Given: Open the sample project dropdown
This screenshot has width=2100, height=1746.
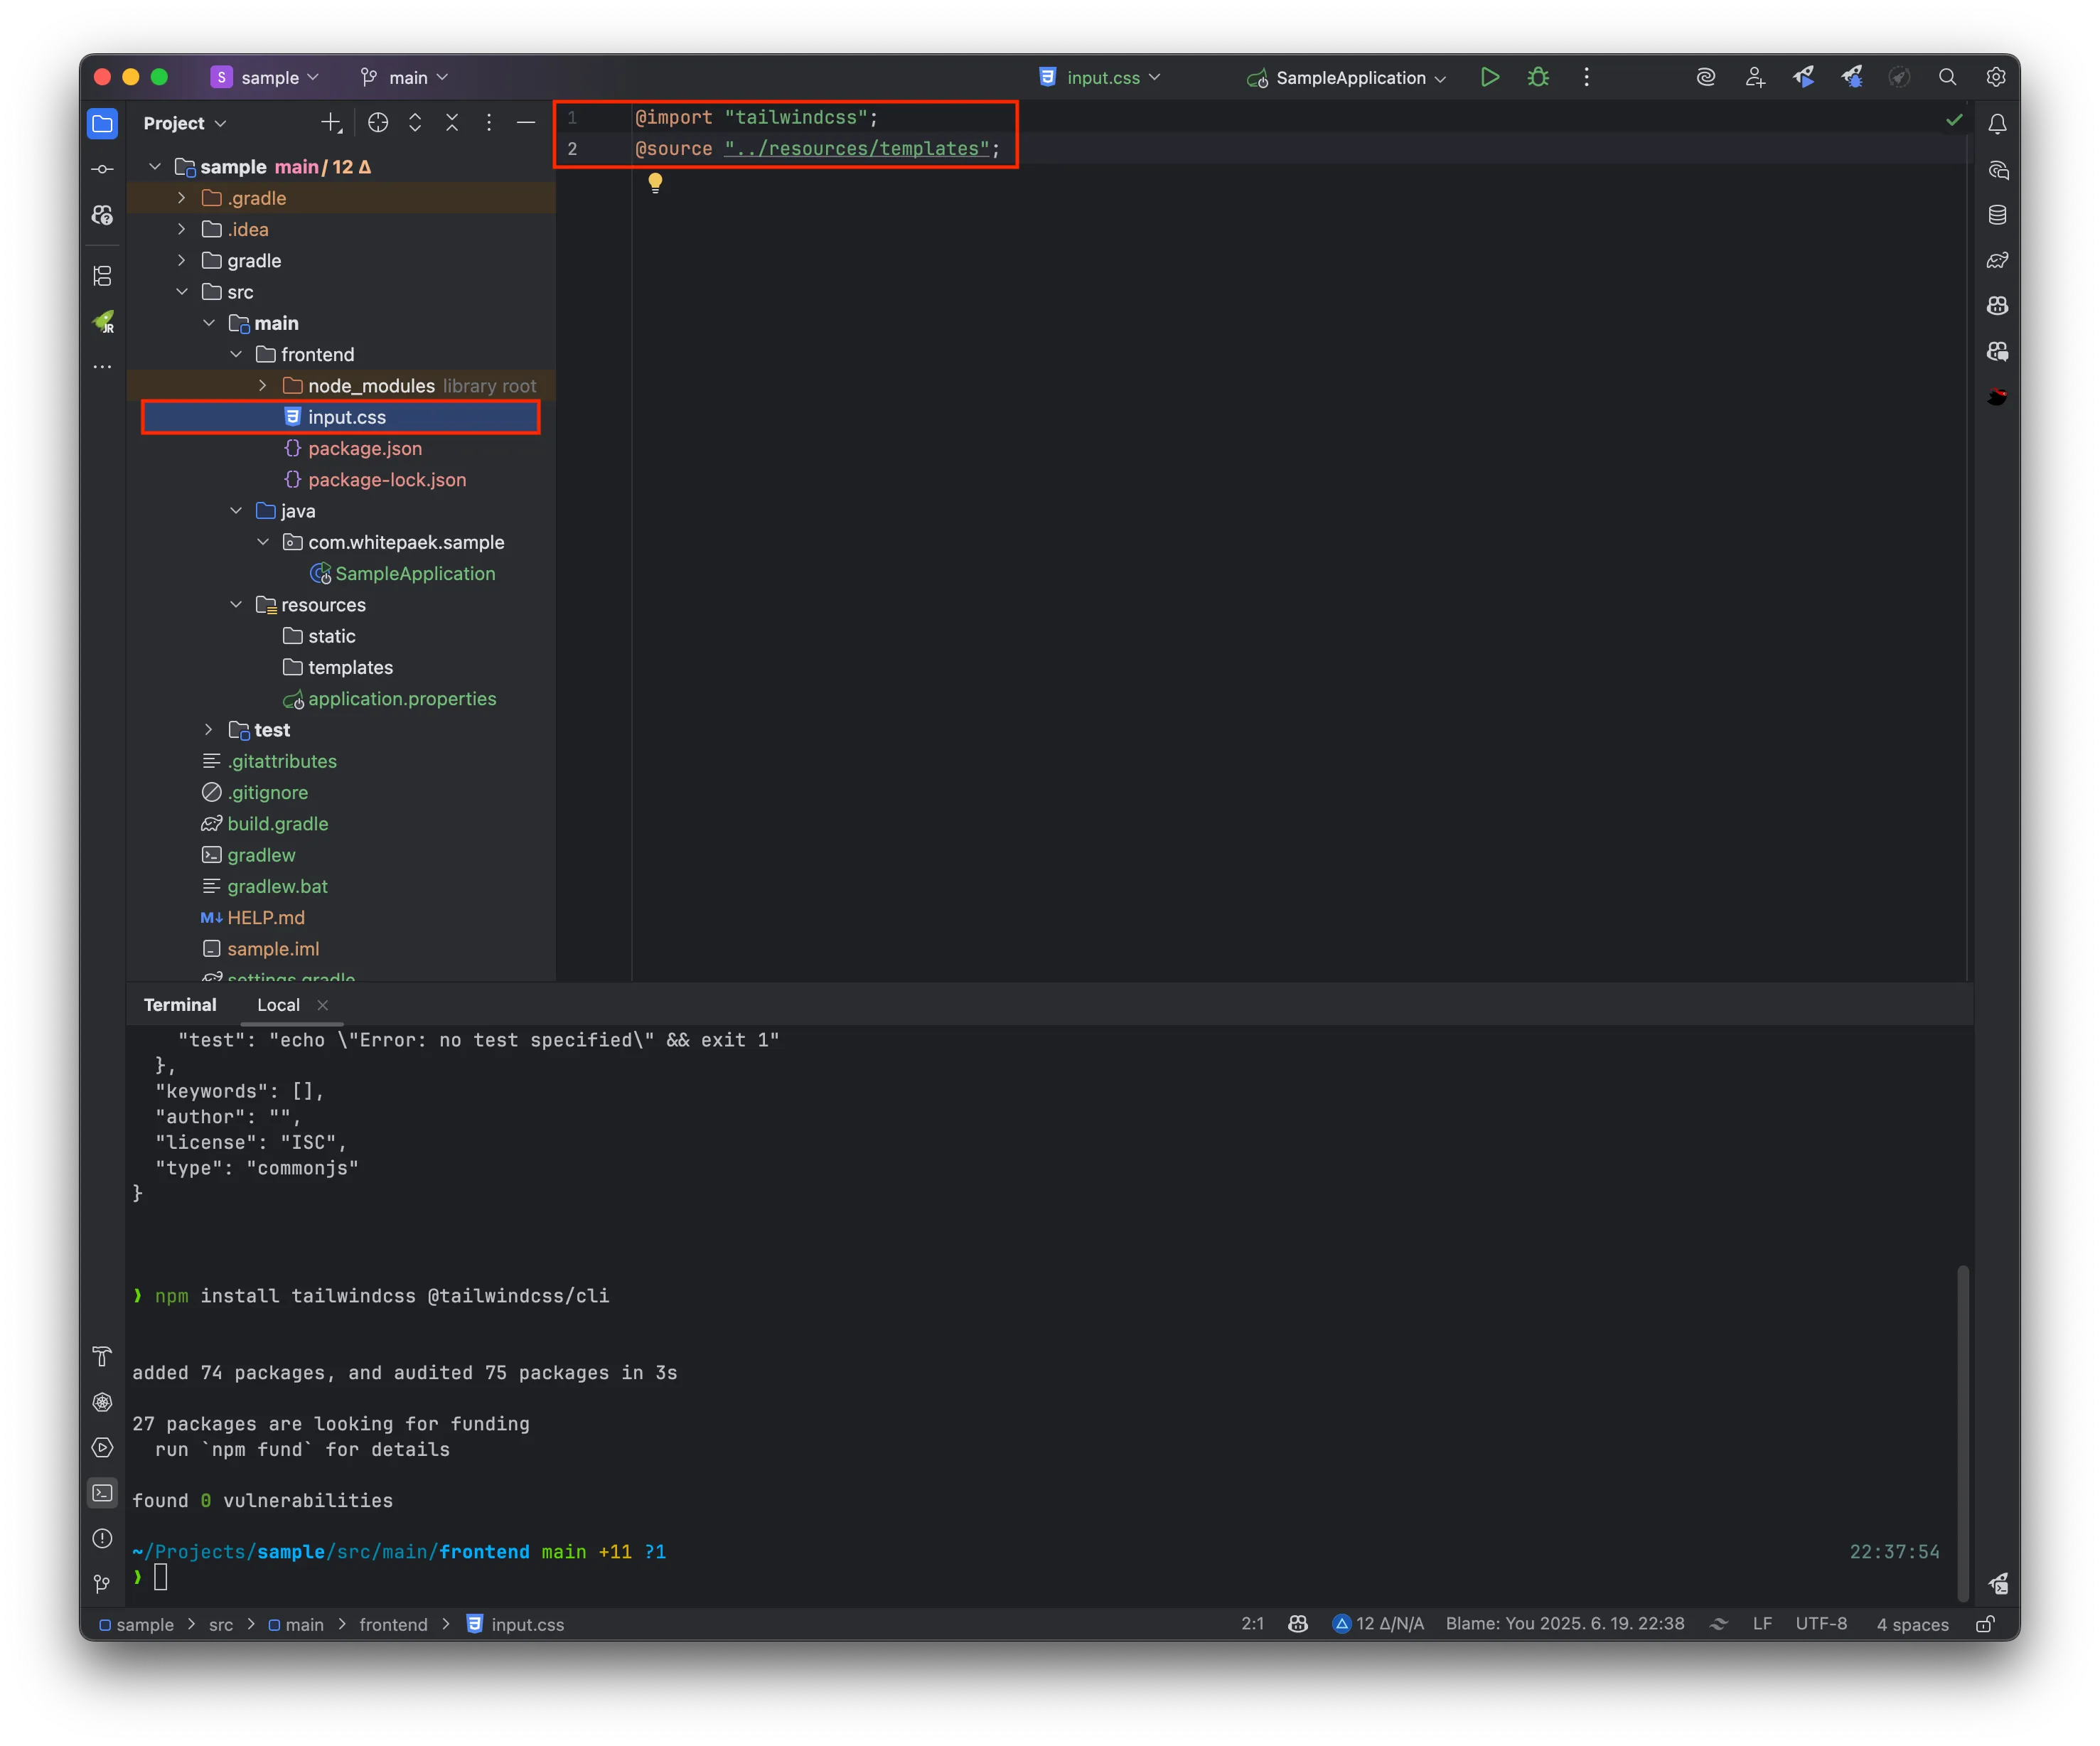Looking at the screenshot, I should click(x=266, y=77).
